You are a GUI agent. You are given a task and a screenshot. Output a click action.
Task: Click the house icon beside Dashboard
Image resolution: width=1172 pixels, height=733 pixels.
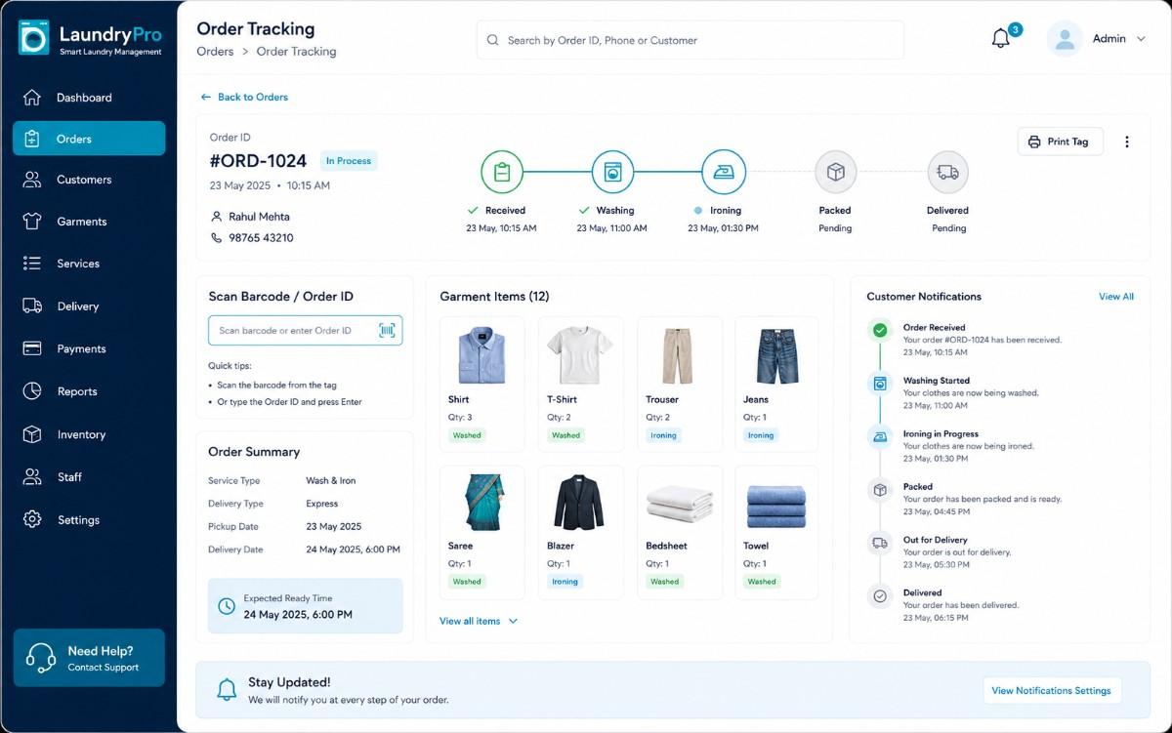[x=32, y=98]
